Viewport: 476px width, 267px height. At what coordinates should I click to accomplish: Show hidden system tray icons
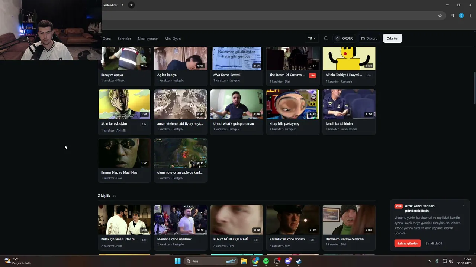(x=429, y=261)
